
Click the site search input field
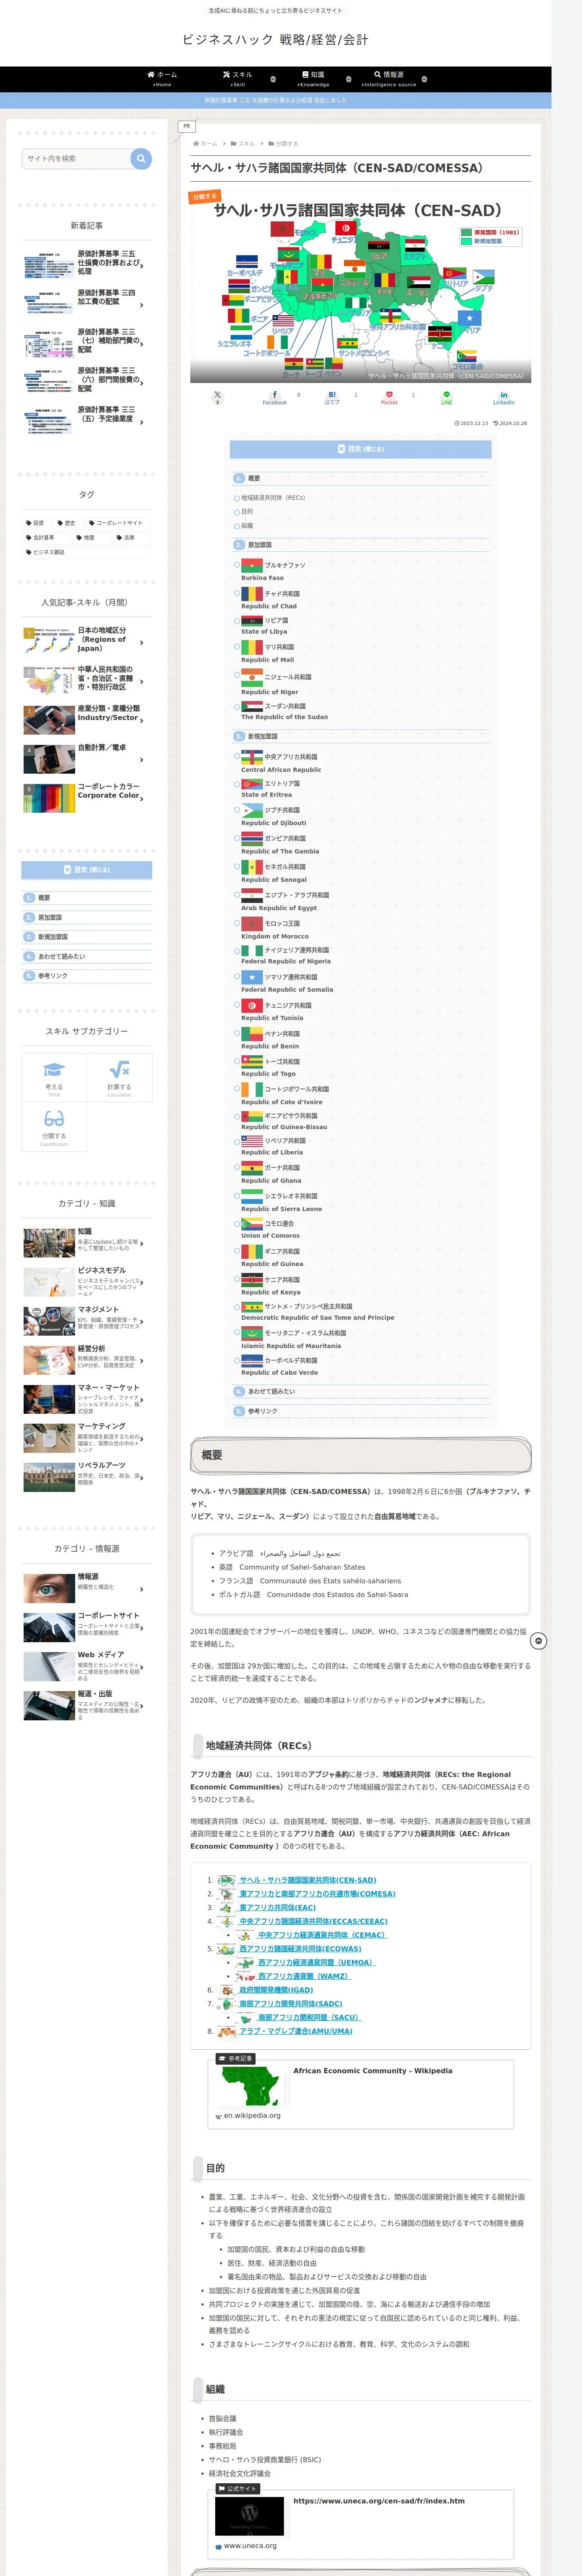tap(77, 158)
